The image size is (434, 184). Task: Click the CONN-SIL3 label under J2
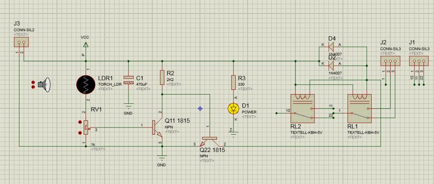pyautogui.click(x=390, y=49)
